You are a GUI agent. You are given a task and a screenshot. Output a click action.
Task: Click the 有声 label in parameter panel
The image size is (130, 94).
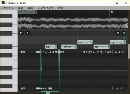[x=23, y=52]
